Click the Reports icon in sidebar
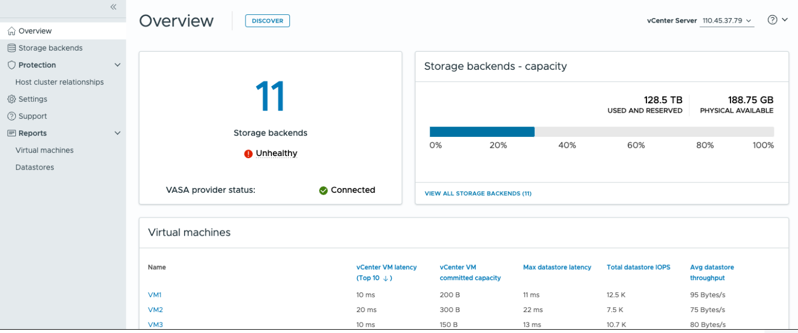Viewport: 798px width, 333px height. (x=10, y=133)
